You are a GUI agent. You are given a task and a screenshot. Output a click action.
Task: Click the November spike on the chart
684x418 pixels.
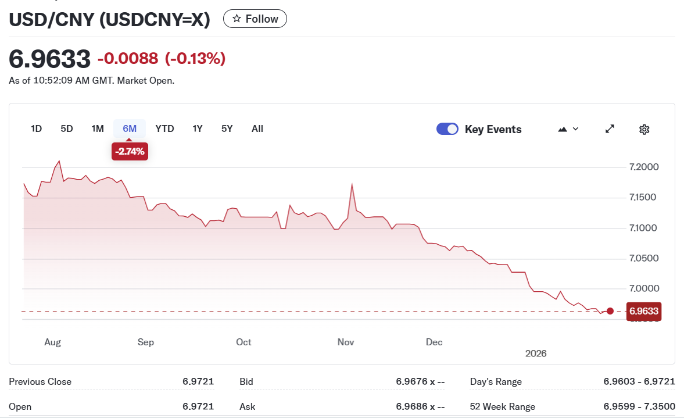[x=352, y=185]
